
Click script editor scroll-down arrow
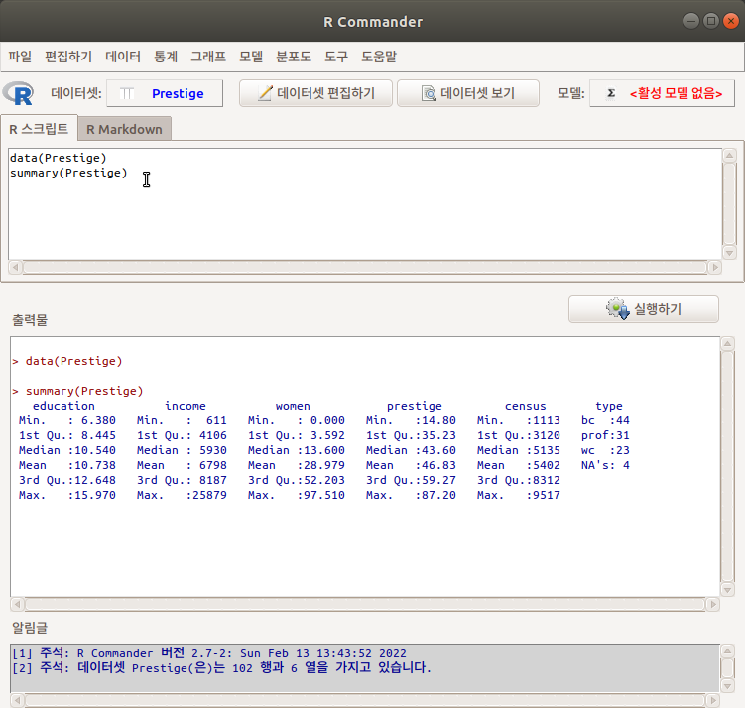729,253
